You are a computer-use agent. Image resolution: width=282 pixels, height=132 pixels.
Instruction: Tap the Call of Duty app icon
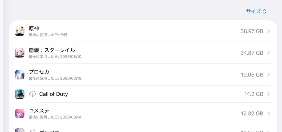[x=20, y=94]
